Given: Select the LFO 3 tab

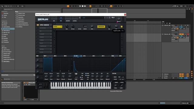Looking at the screenshot, I should 94,56.
